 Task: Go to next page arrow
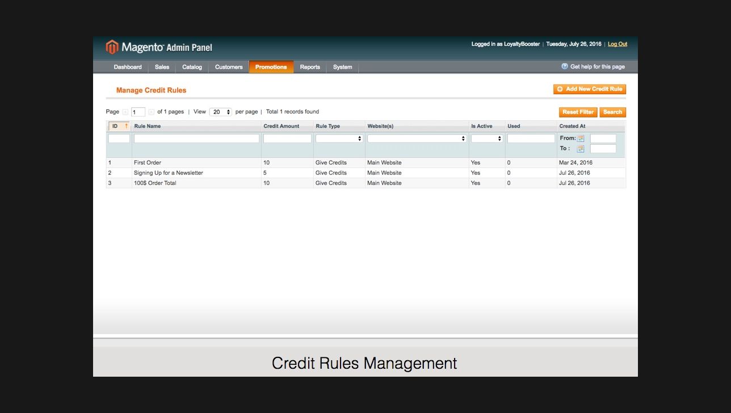coord(151,112)
